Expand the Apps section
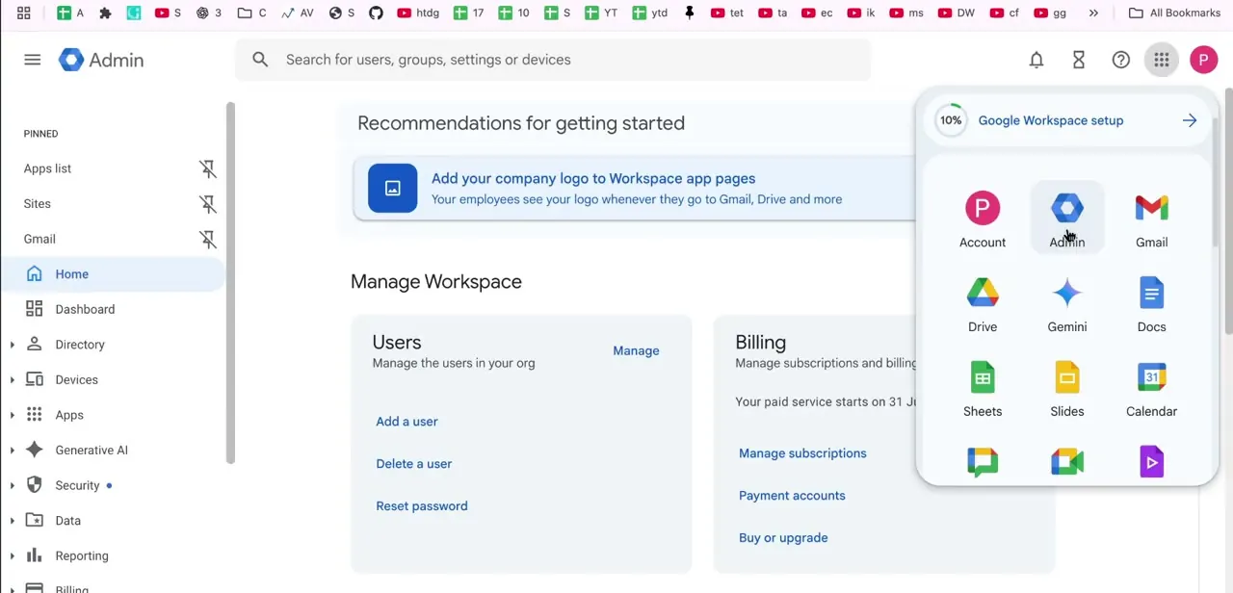1233x593 pixels. [x=13, y=415]
